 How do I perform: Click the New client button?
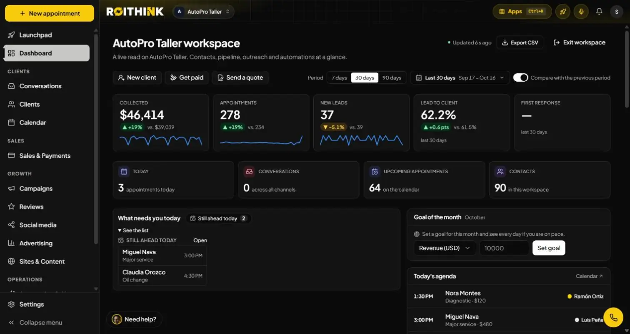137,78
